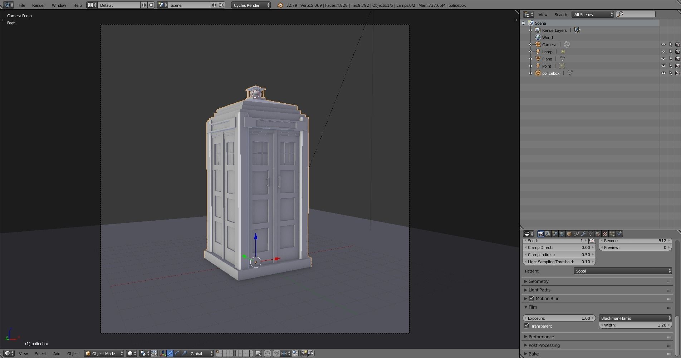Click the outliner search filter field
This screenshot has height=358, width=681.
(x=636, y=14)
